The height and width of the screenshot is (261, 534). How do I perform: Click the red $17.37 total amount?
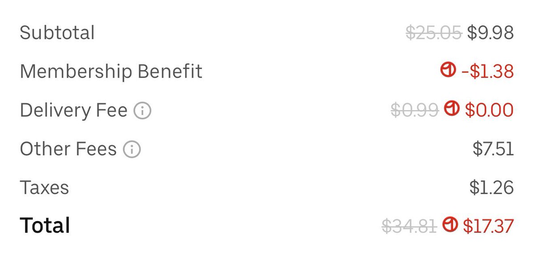(489, 226)
